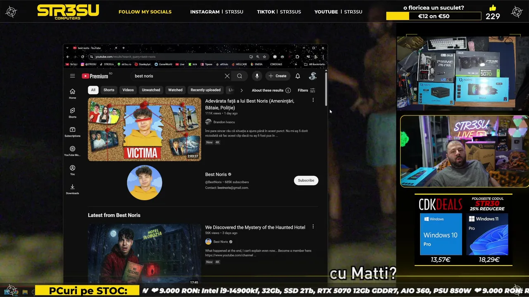Open the new tab plus button

(x=123, y=48)
